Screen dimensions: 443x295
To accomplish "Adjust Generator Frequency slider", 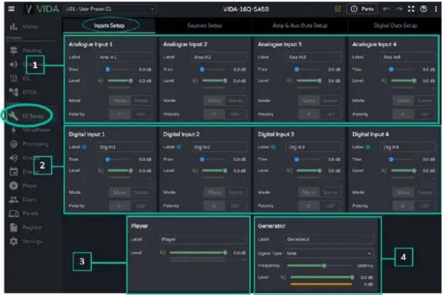I will pyautogui.click(x=320, y=266).
